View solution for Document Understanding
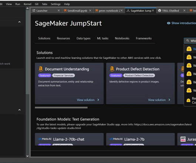Image resolution: width=196 pixels, height=163 pixels. pyautogui.click(x=86, y=100)
